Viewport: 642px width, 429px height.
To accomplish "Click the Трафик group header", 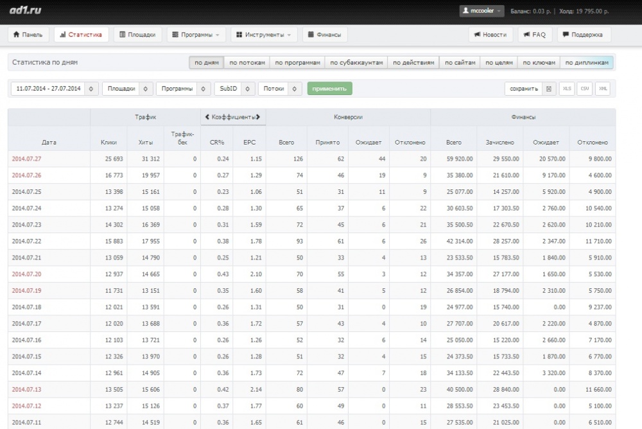I will (x=145, y=117).
